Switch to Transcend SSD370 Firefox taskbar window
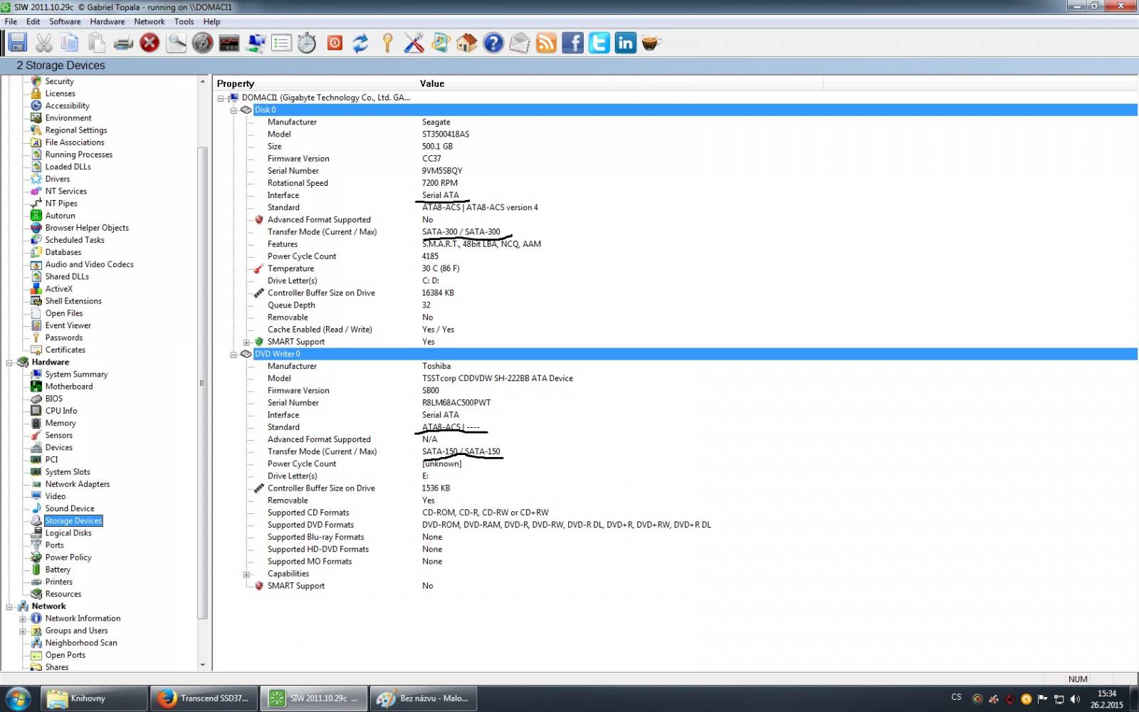Viewport: 1139px width, 712px height. 204,698
